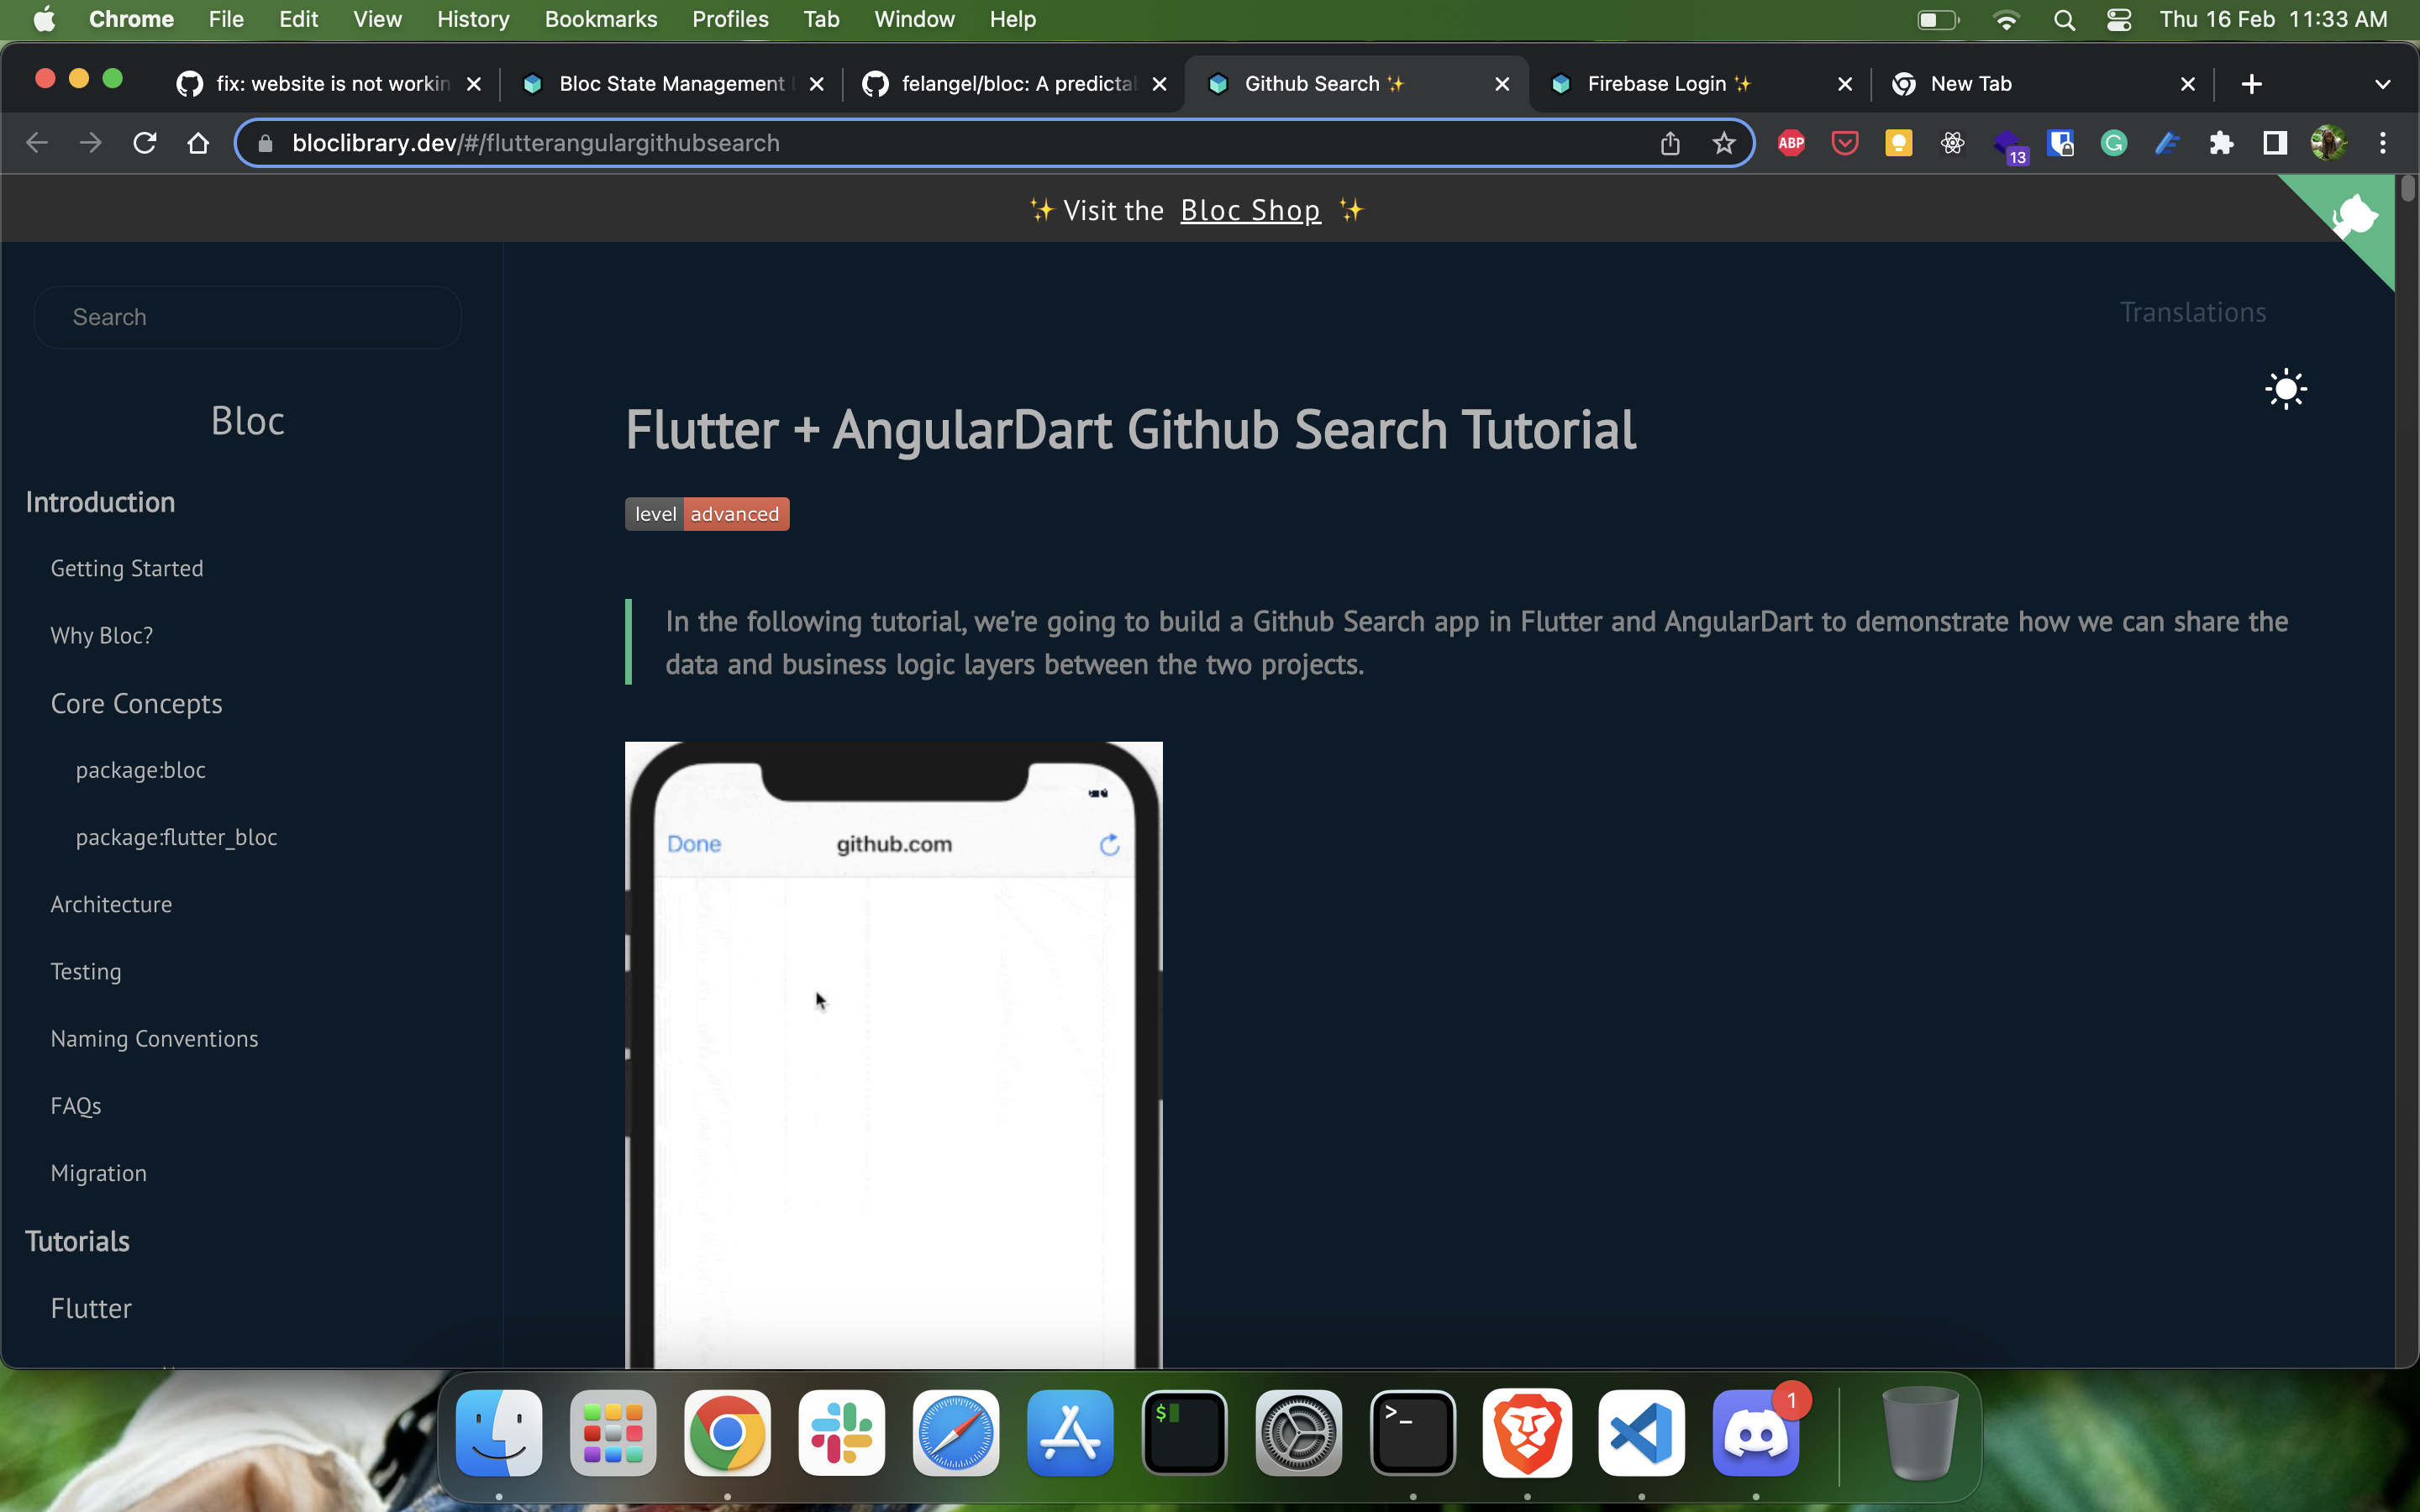Open Chrome's three-dot menu

2384,143
